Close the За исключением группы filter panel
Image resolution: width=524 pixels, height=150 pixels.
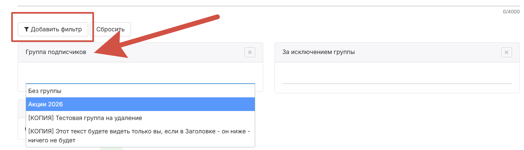coord(506,52)
